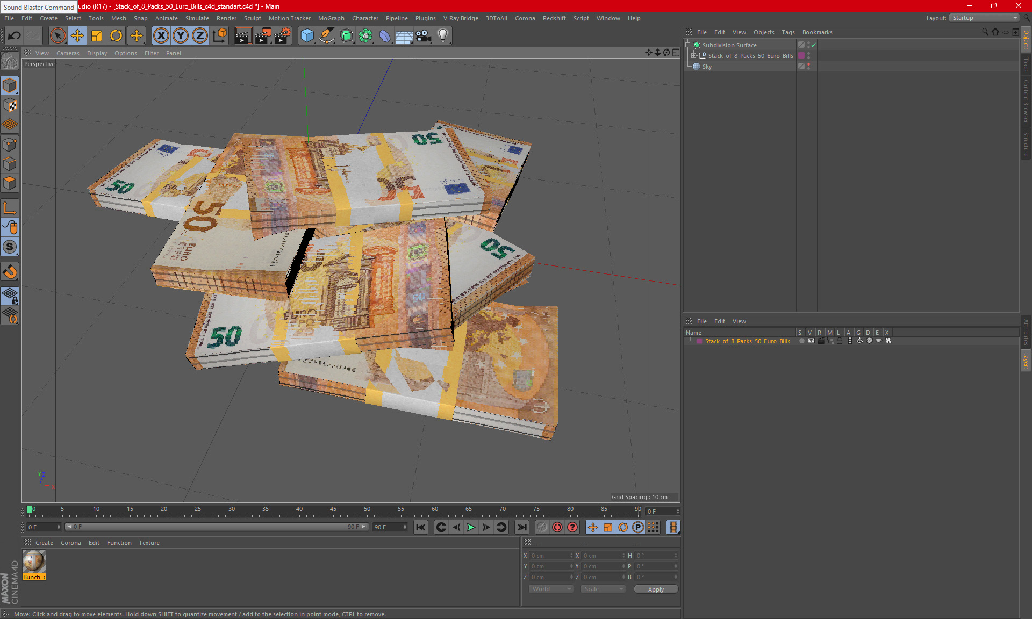
Task: Activate the Scale tool
Action: tap(97, 35)
